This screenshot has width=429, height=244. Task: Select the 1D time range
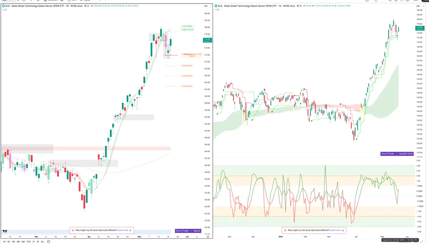pos(4,242)
